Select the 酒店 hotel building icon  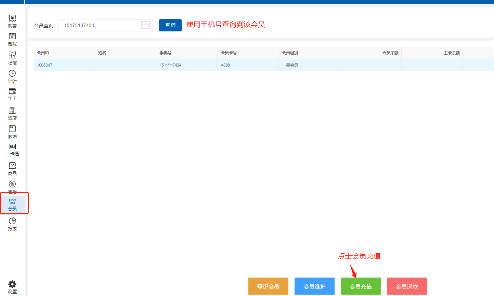(12, 110)
